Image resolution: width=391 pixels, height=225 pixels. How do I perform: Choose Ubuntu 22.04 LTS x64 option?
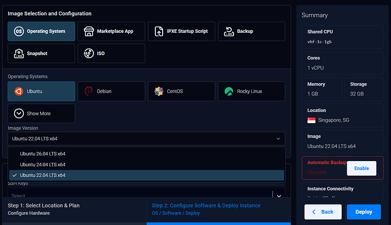[x=147, y=175]
